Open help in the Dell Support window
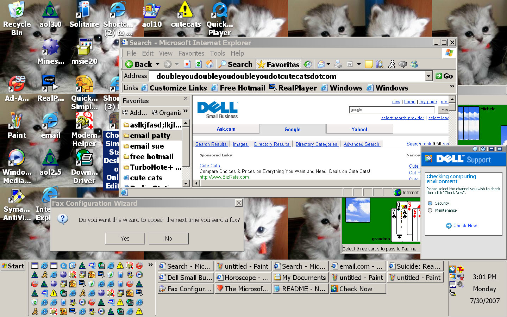This screenshot has height=317, width=507. pos(483,149)
